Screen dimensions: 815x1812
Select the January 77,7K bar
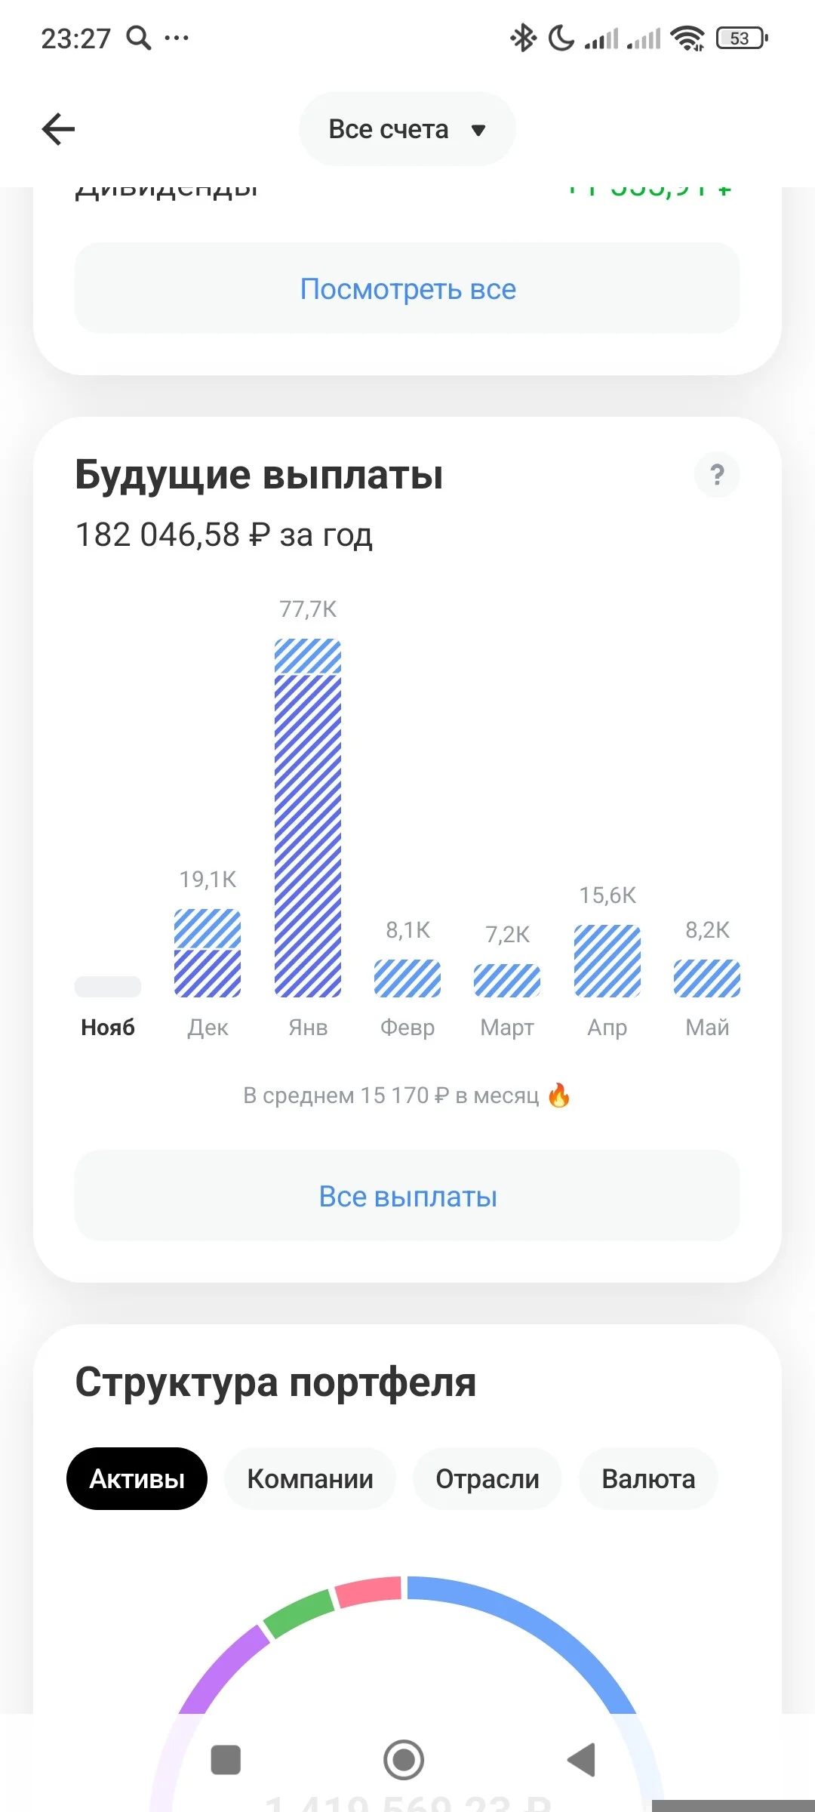pos(308,818)
